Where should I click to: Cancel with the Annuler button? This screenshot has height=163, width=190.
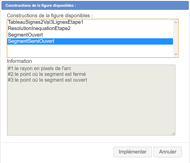[x=168, y=152]
